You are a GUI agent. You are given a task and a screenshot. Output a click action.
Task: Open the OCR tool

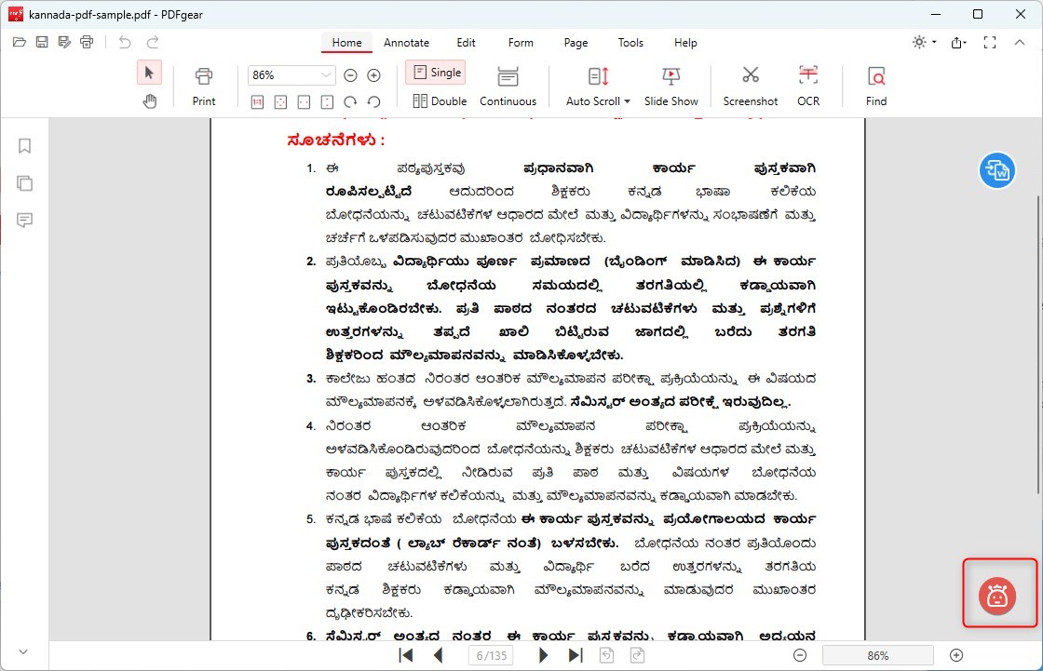pos(808,86)
